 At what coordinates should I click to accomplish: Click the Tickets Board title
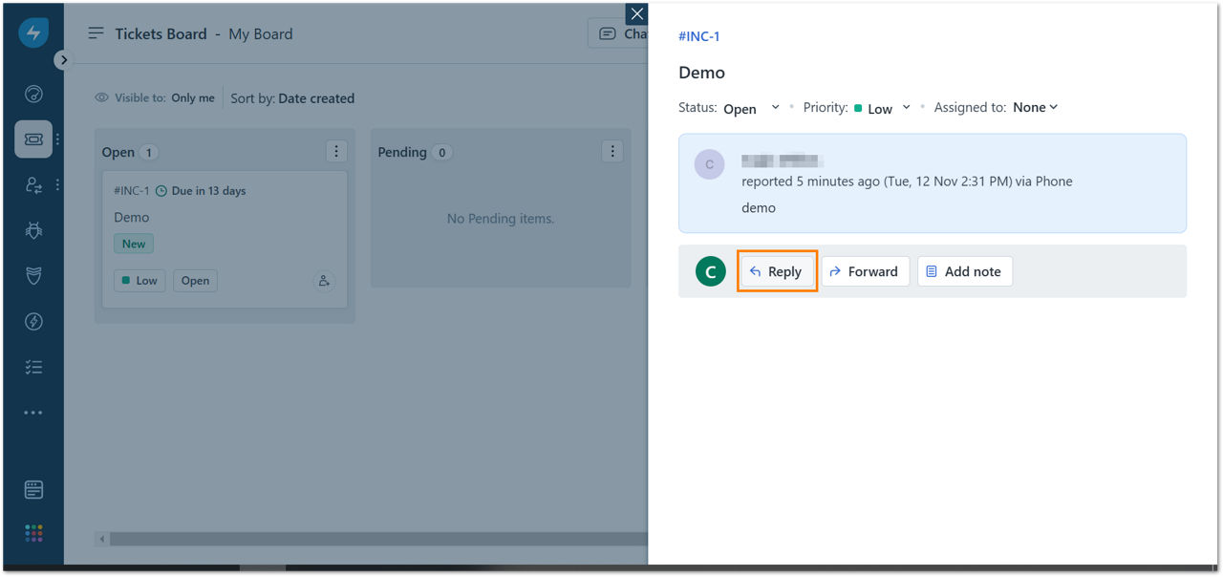pyautogui.click(x=161, y=33)
